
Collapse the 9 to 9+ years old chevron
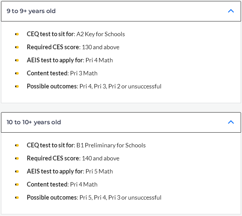pos(231,11)
